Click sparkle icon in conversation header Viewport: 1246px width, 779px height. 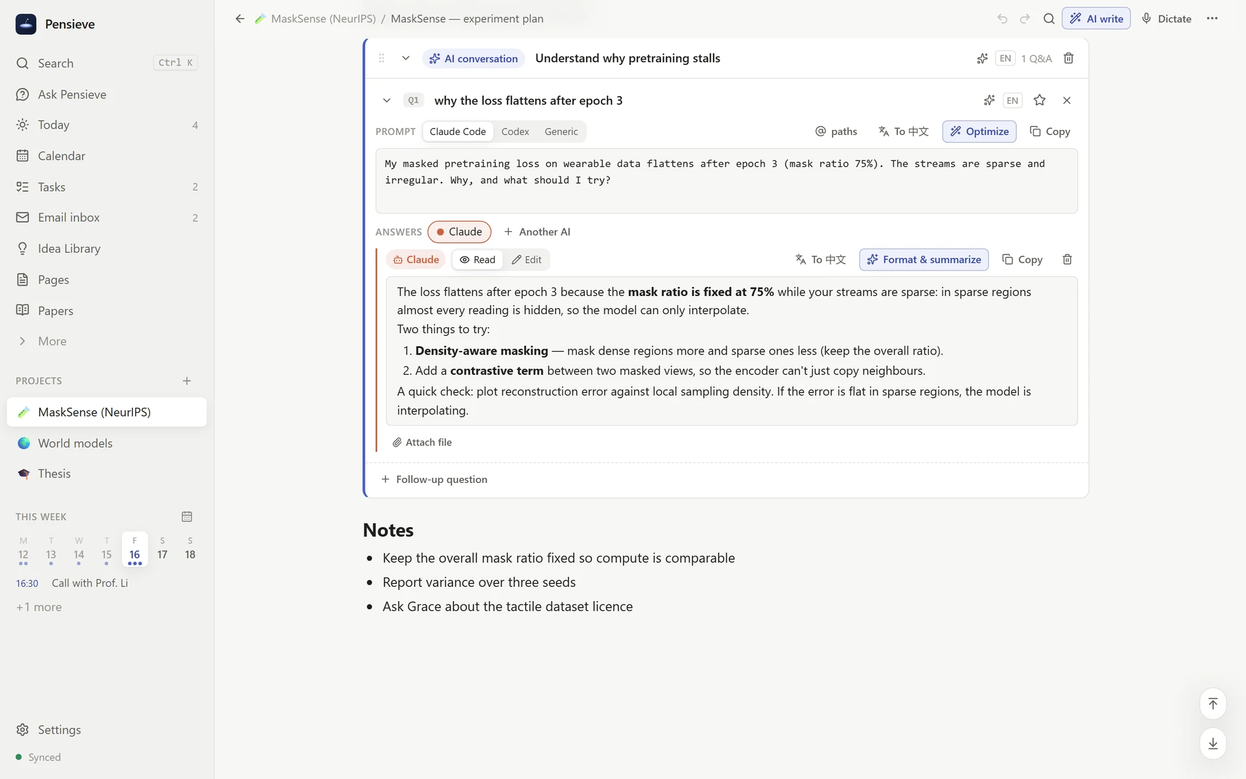point(983,58)
